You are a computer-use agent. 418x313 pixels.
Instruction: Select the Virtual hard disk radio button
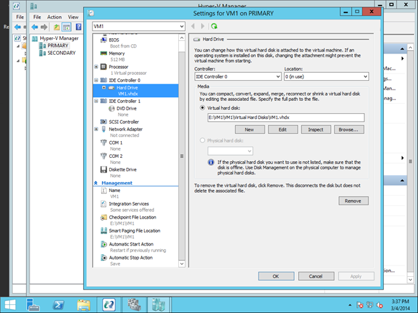click(x=203, y=107)
